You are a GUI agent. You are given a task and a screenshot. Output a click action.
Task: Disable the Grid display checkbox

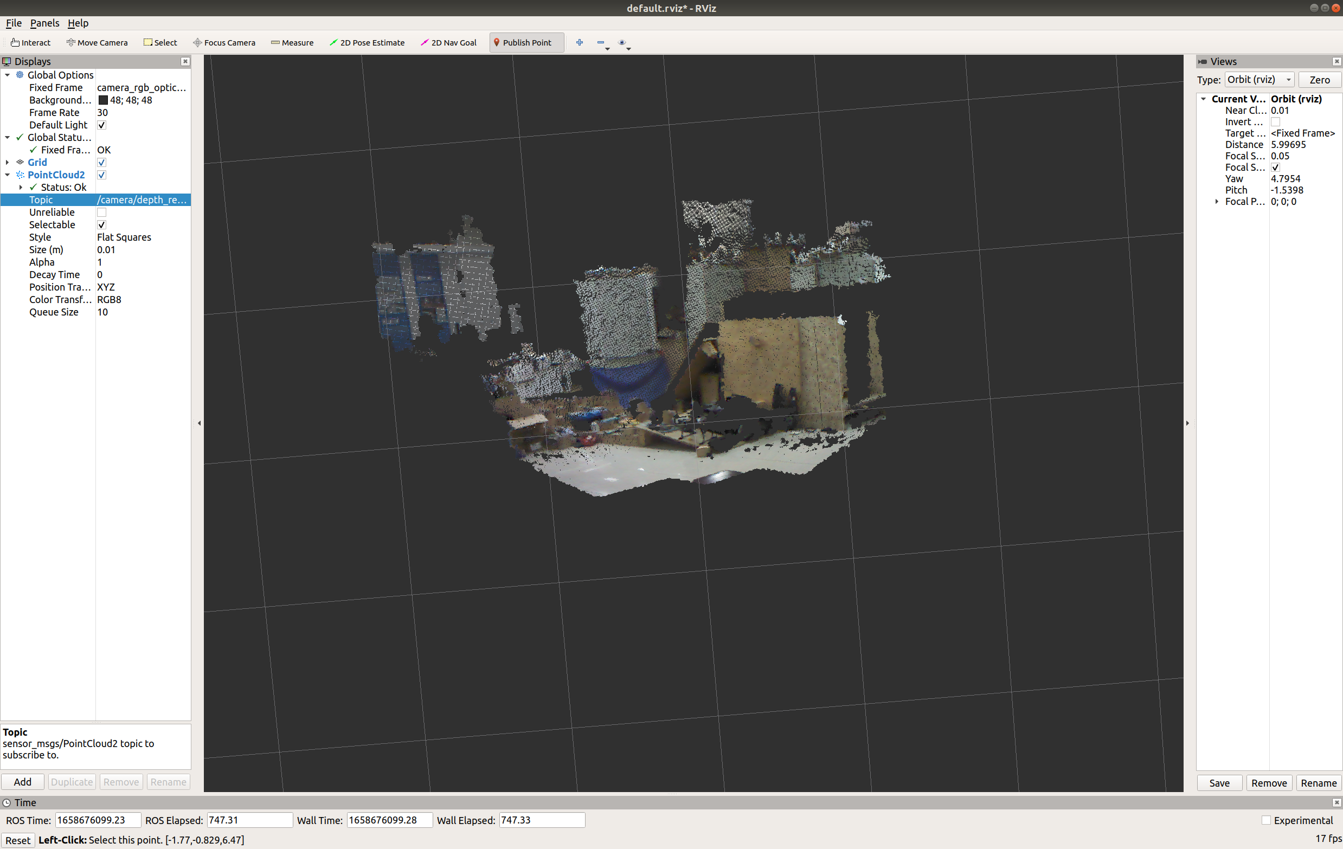coord(101,162)
